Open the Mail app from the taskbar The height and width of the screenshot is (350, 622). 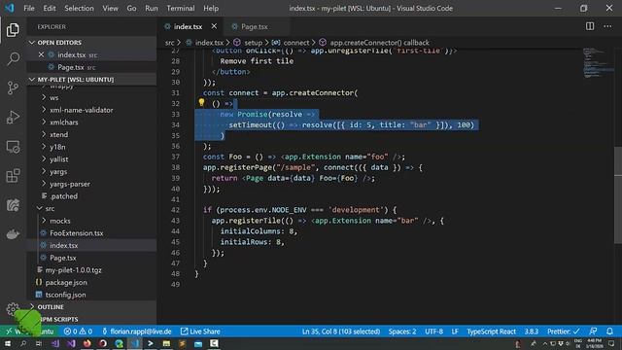point(198,343)
